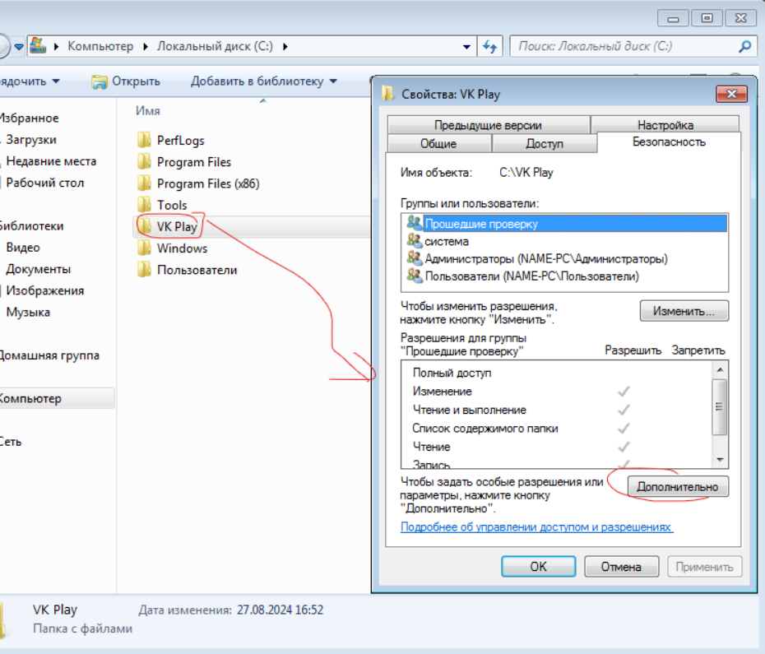Screen dimensions: 765x654
Task: Open Рабочий стол in the navigation pane
Action: click(45, 183)
